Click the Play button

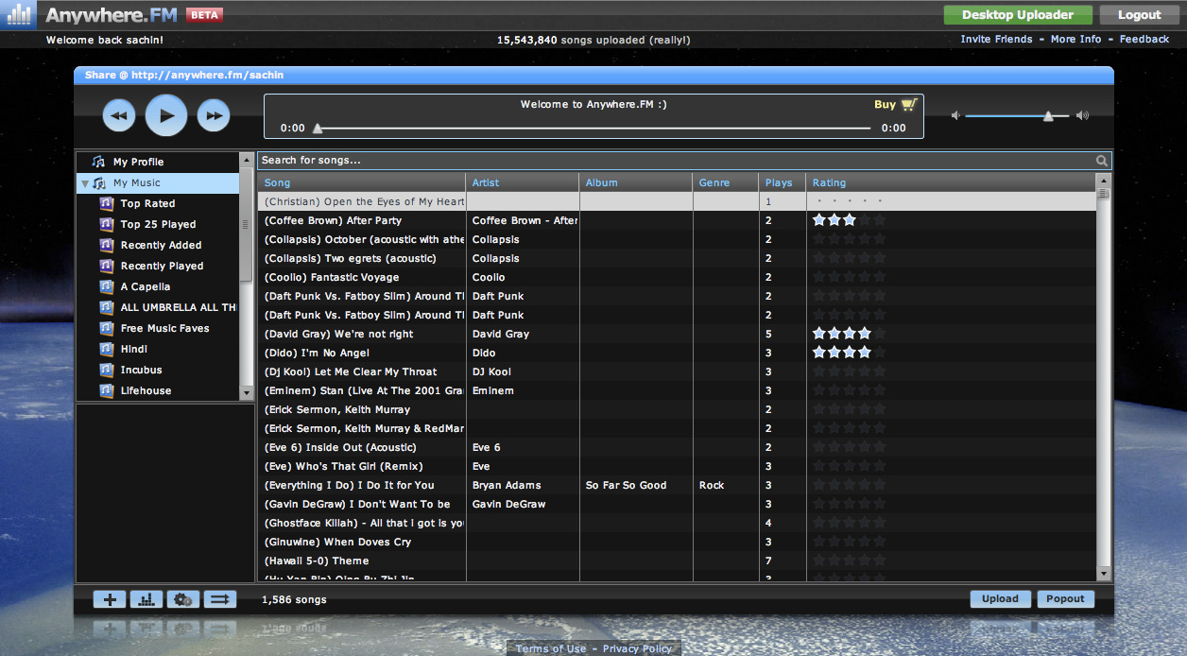tap(166, 115)
